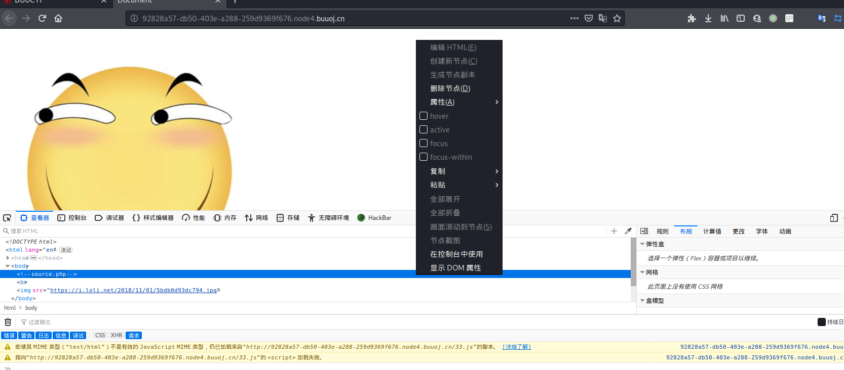Show site information icon in URL bar
The width and height of the screenshot is (844, 370).
[x=134, y=18]
